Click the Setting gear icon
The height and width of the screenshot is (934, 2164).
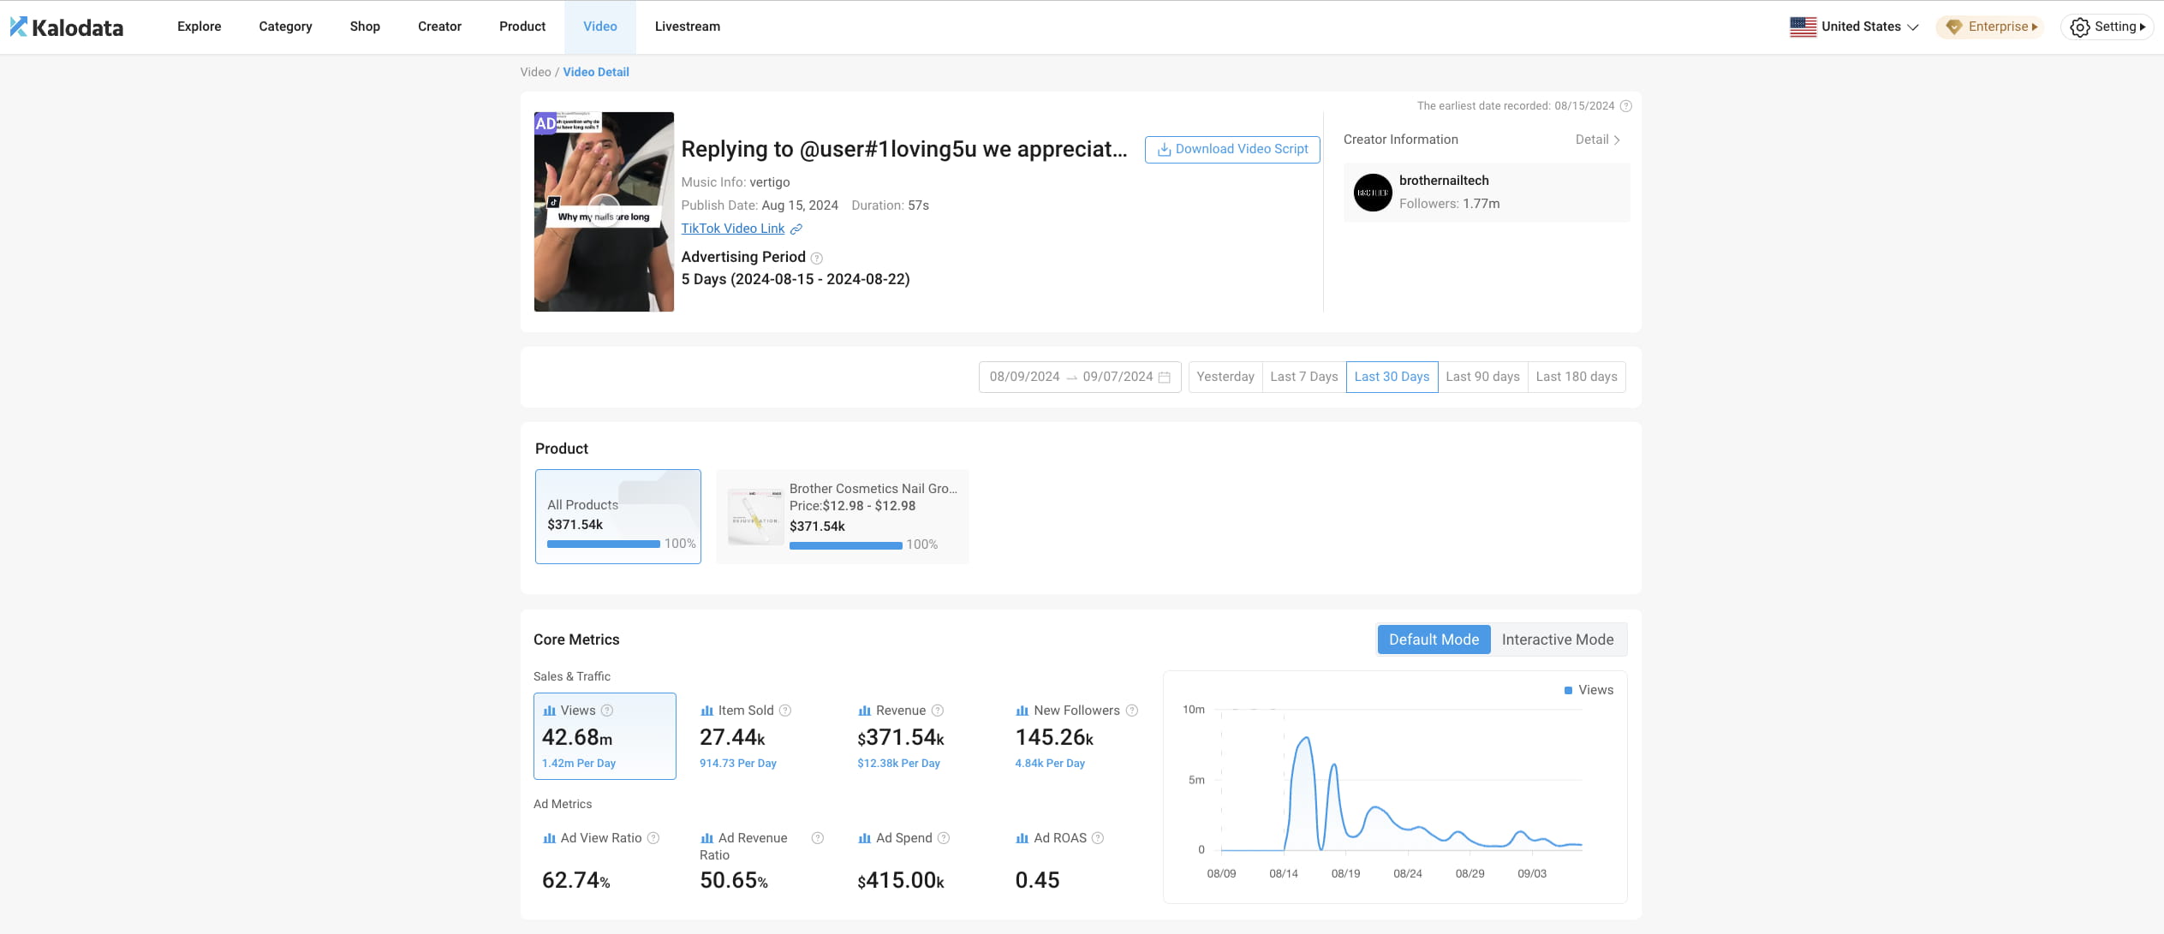pyautogui.click(x=2080, y=27)
